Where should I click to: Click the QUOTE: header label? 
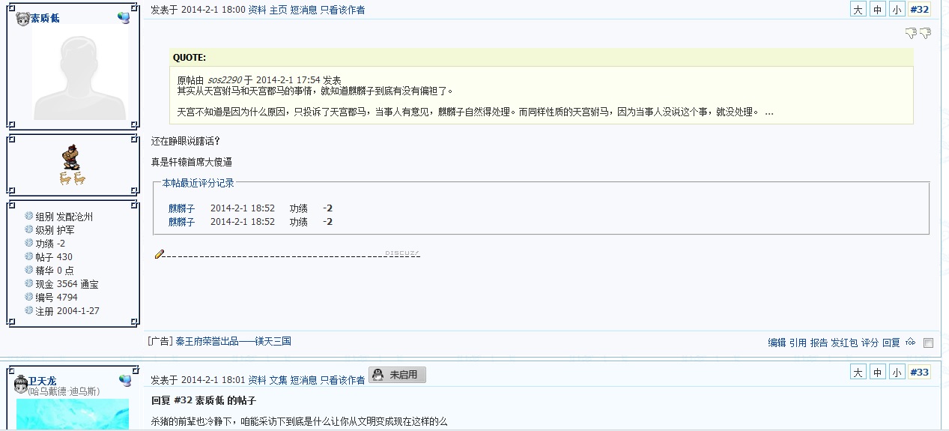[x=190, y=58]
